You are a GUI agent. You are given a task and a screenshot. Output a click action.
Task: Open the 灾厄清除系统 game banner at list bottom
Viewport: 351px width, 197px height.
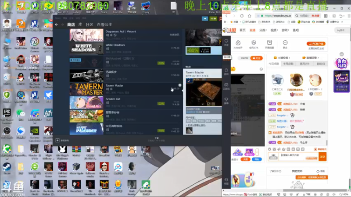tap(86, 129)
